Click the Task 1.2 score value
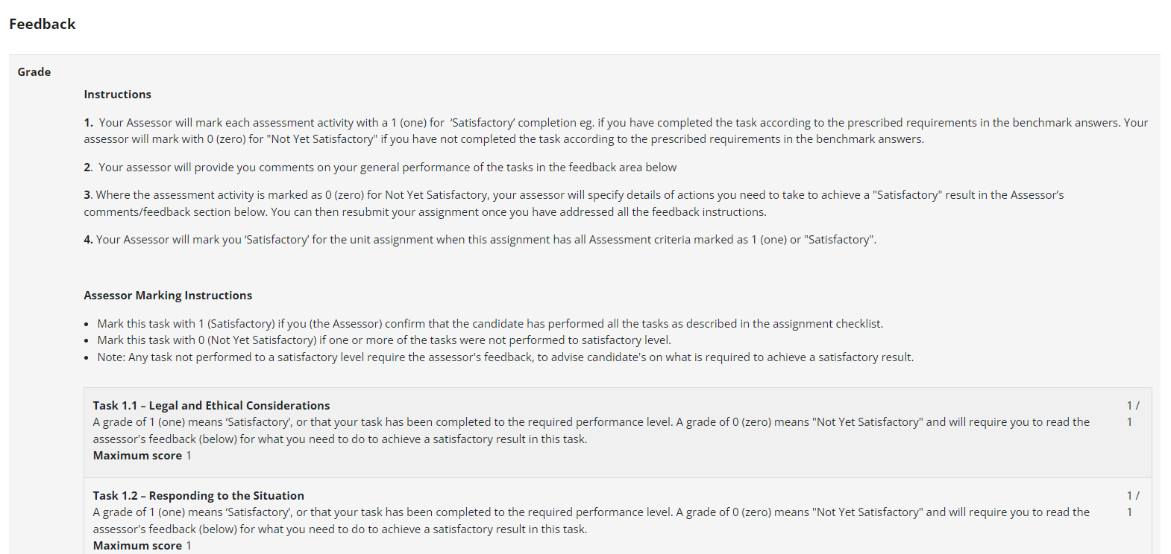1171x554 pixels. (1133, 504)
